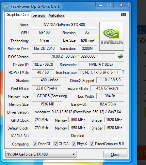Image resolution: width=146 pixels, height=165 pixels.
Task: Click the Die Size field 526 mm²
Action: tap(87, 41)
